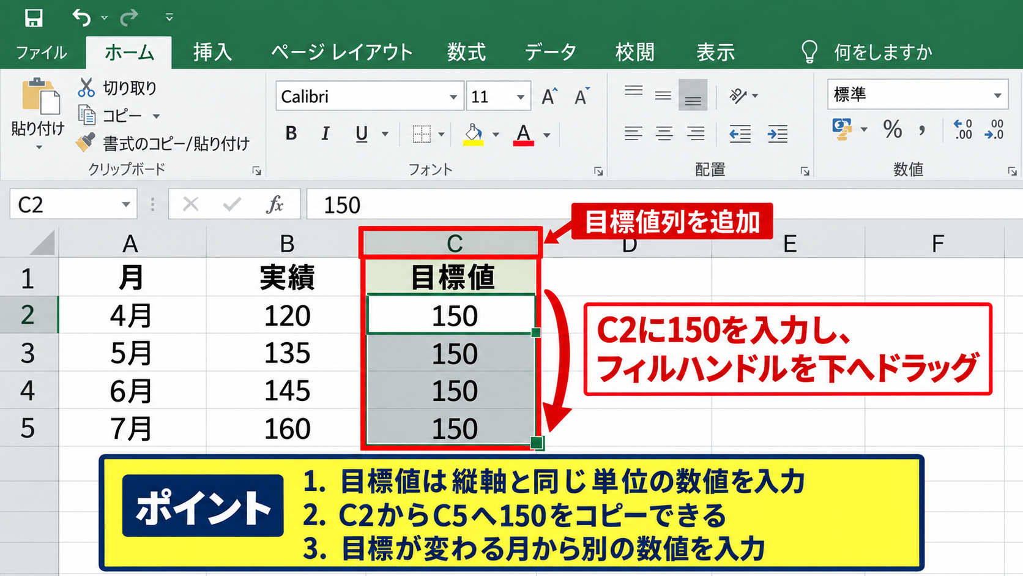
Task: Click the align left icon
Action: [x=633, y=133]
